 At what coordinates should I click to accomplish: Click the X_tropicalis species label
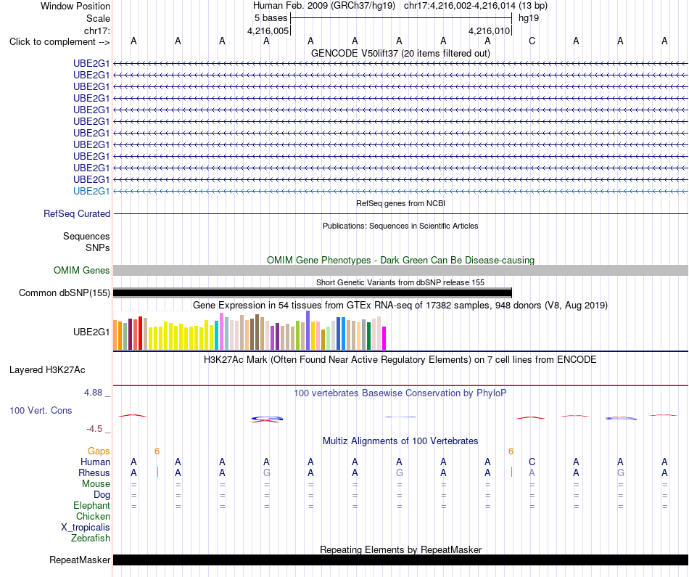point(86,528)
